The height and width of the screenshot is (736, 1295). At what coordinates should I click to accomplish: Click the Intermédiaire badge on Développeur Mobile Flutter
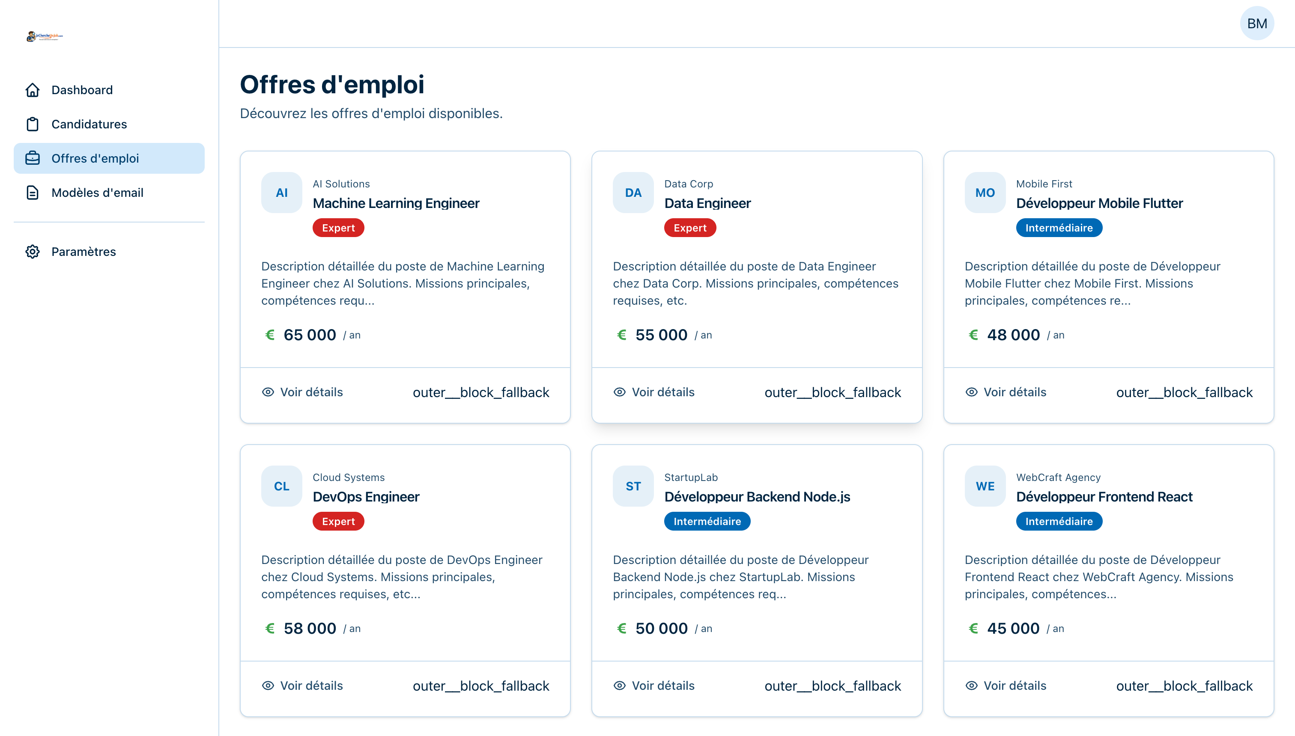click(x=1059, y=228)
